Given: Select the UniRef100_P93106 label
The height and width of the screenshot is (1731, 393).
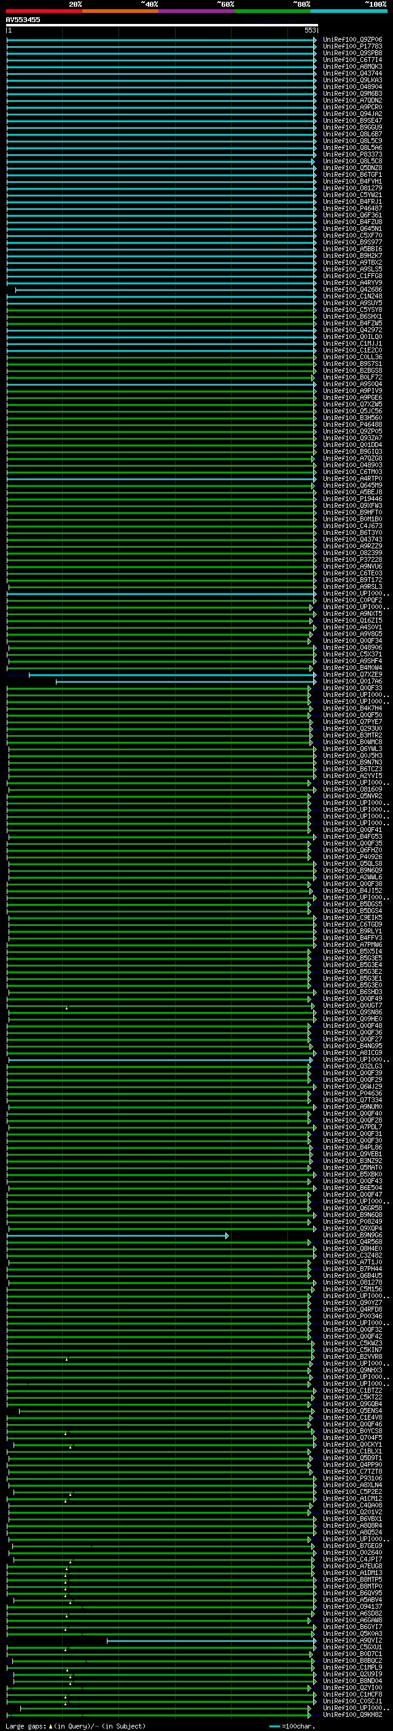Looking at the screenshot, I should pyautogui.click(x=352, y=1479).
